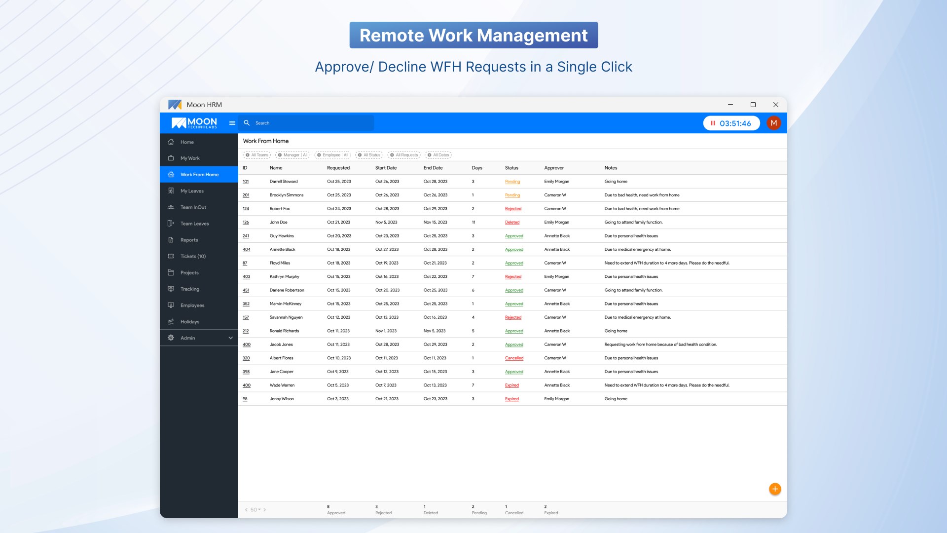Click the Pending status for Brooklyn Simmons

pyautogui.click(x=512, y=195)
